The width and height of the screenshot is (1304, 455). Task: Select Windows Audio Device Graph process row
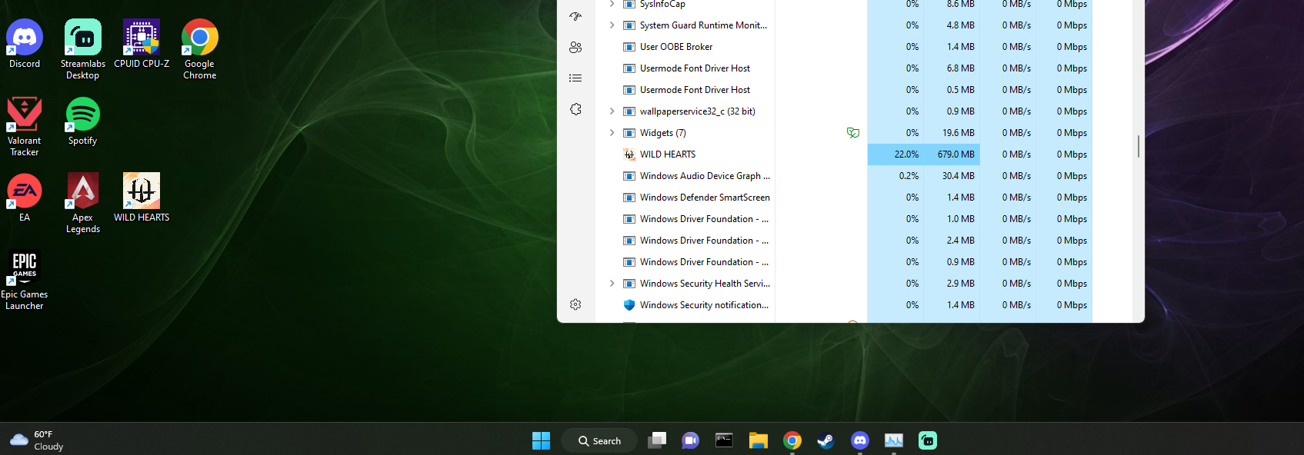(844, 176)
